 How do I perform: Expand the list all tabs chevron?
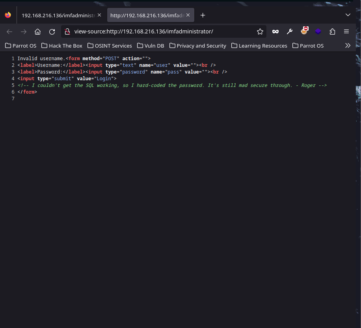[348, 15]
